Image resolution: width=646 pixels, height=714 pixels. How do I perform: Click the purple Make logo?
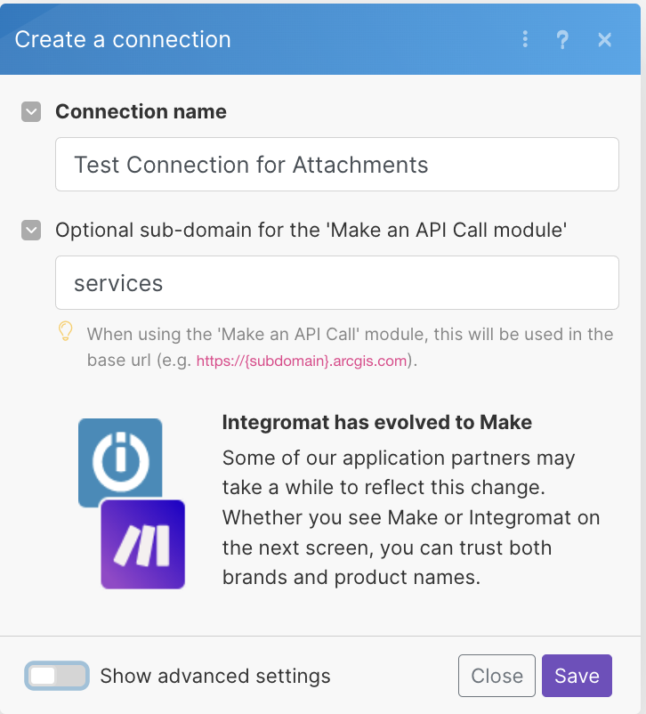142,544
